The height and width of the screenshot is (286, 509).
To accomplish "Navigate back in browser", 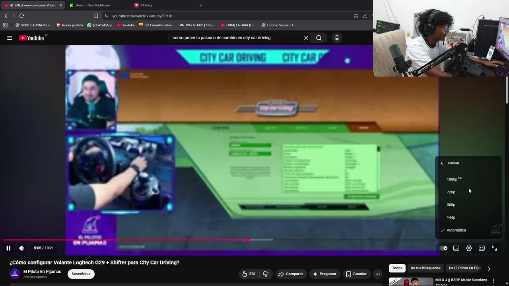I will coord(6,16).
